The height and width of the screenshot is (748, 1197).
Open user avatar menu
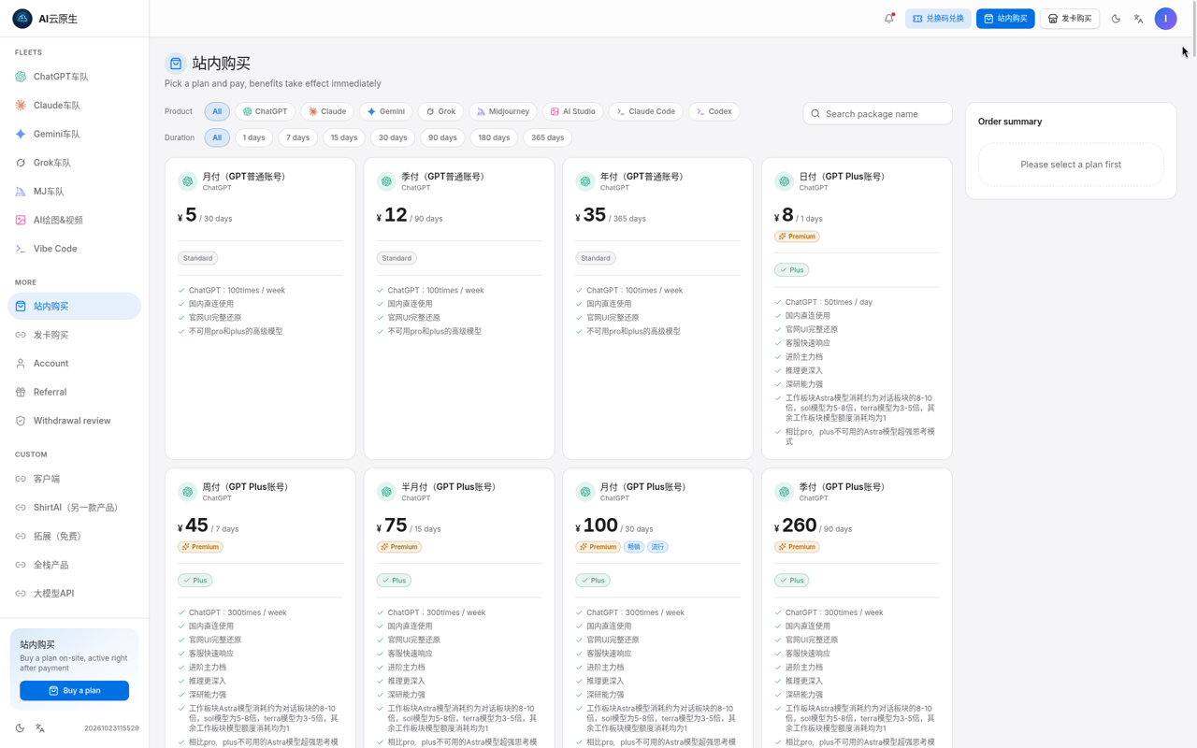tap(1165, 19)
